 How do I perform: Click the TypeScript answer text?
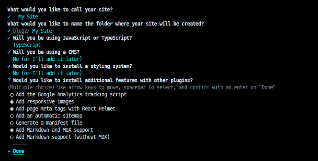point(27,45)
